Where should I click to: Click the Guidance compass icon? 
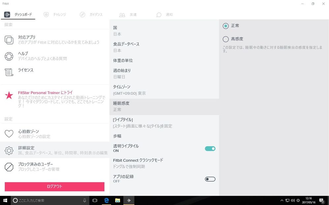[x=82, y=14]
